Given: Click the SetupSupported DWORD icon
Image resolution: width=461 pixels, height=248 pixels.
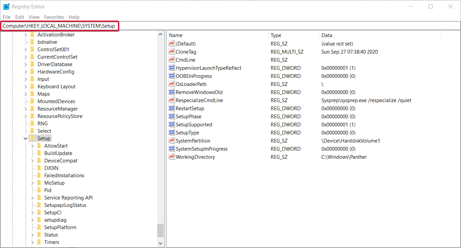Looking at the screenshot, I should 172,125.
